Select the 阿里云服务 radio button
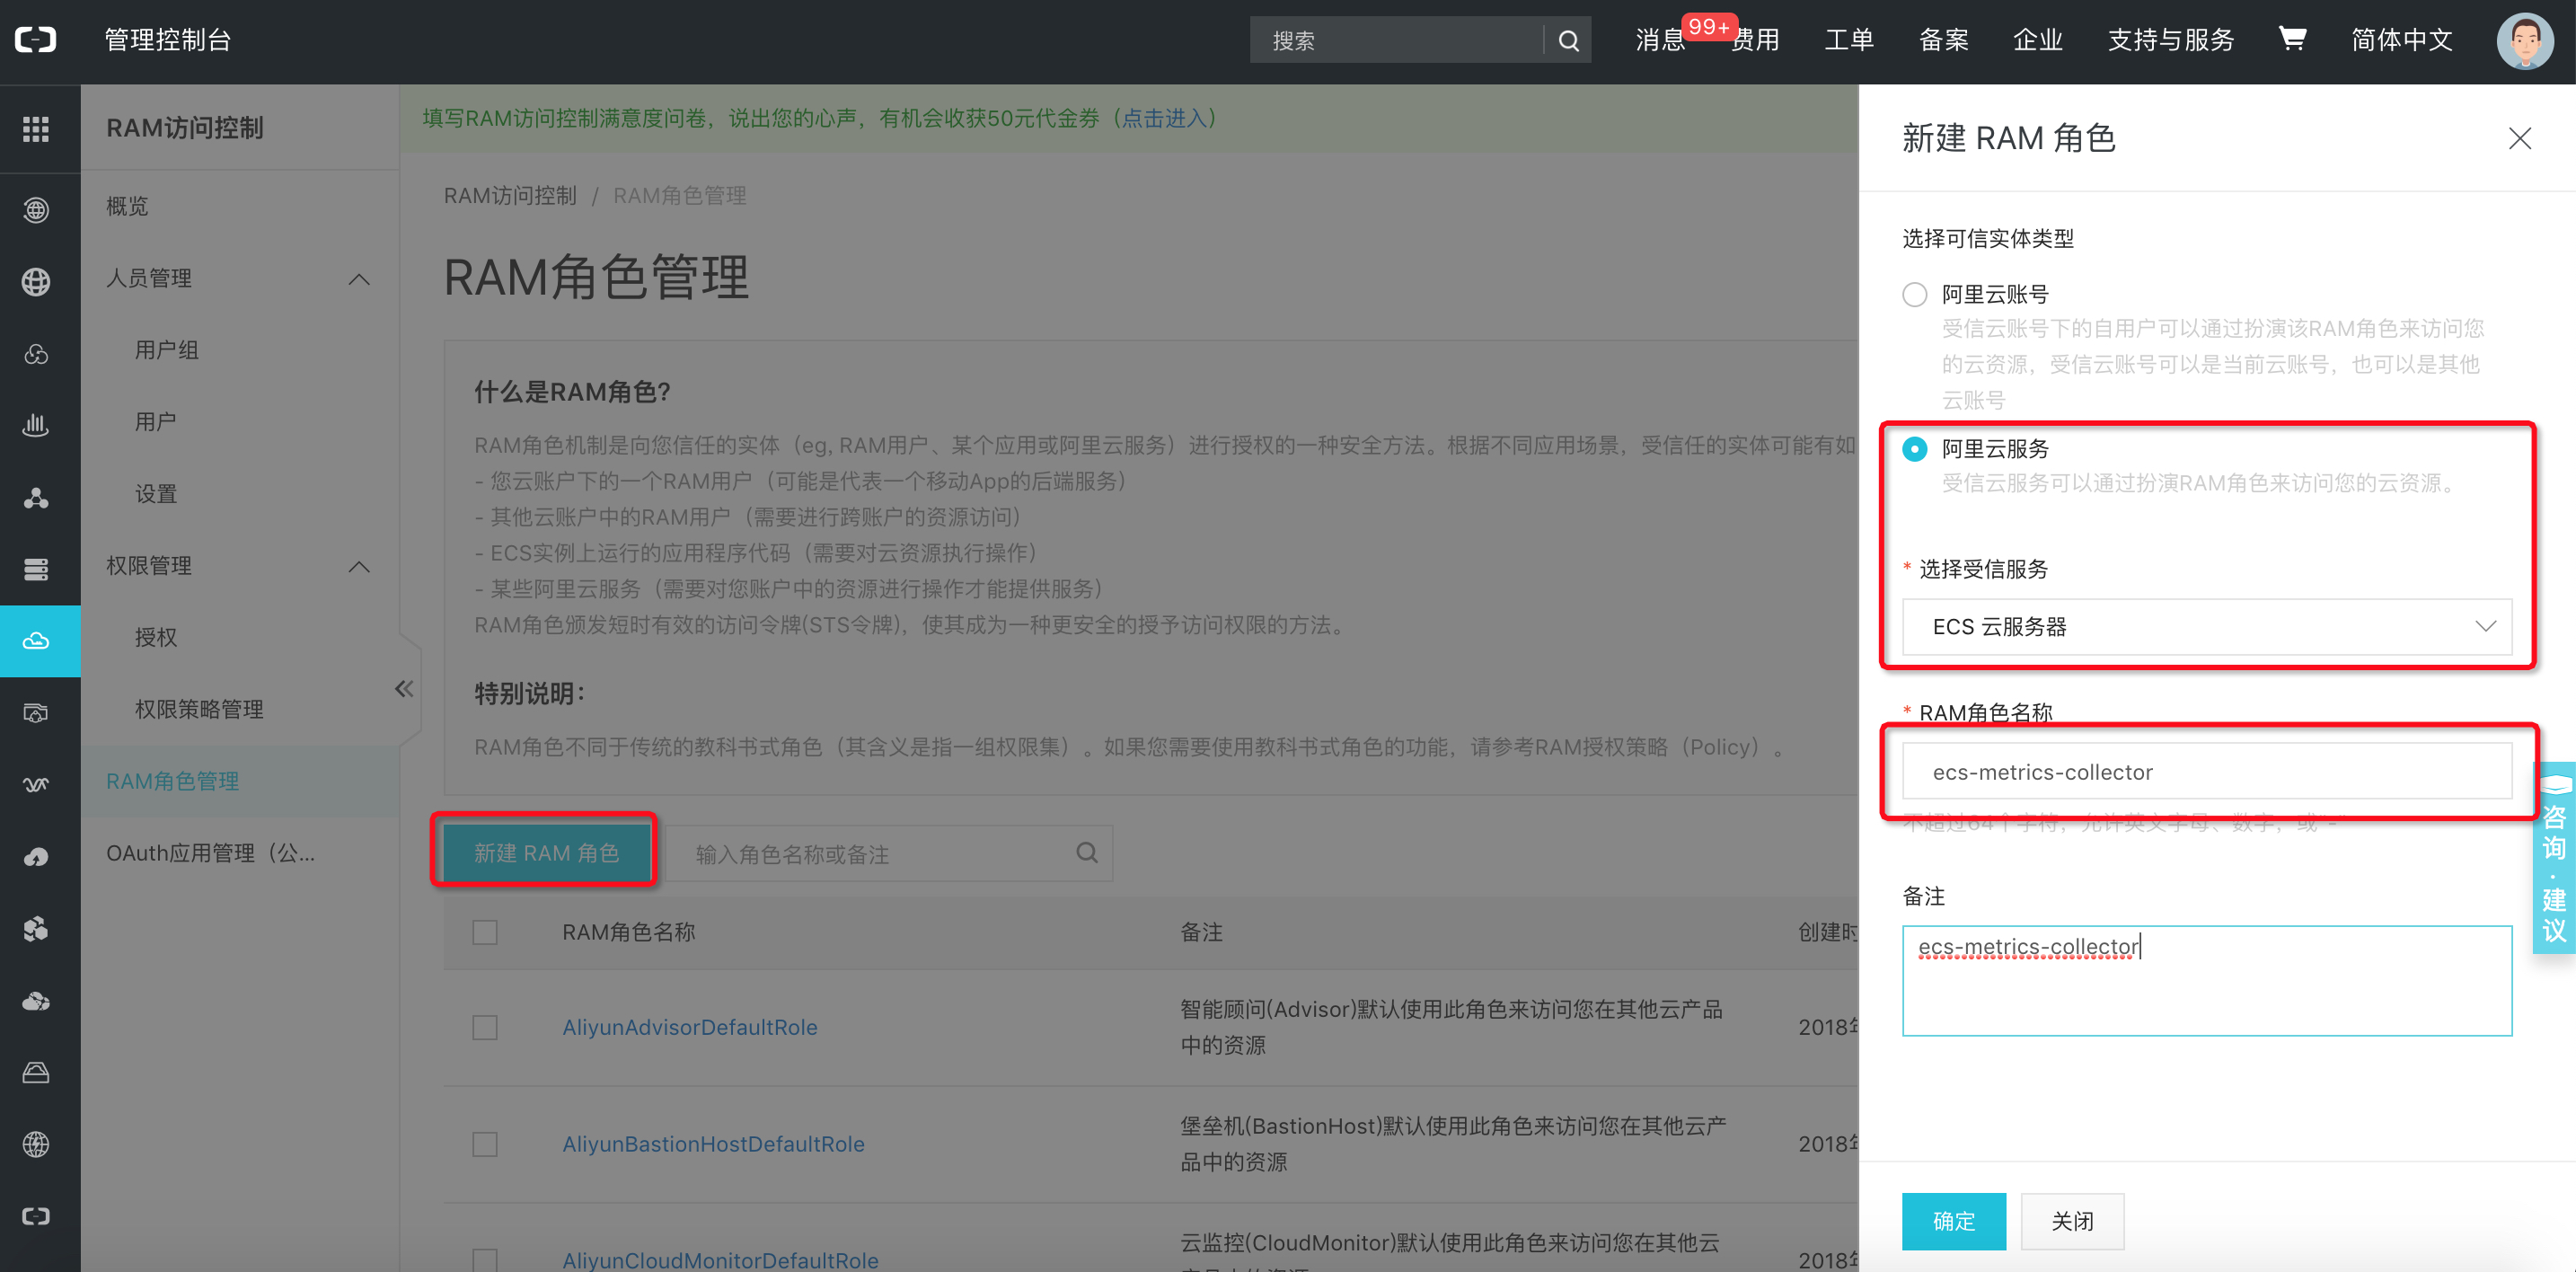Viewport: 2576px width, 1272px height. click(1914, 449)
